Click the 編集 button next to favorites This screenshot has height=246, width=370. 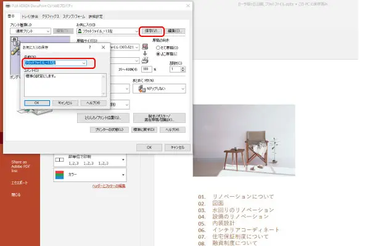coord(175,31)
